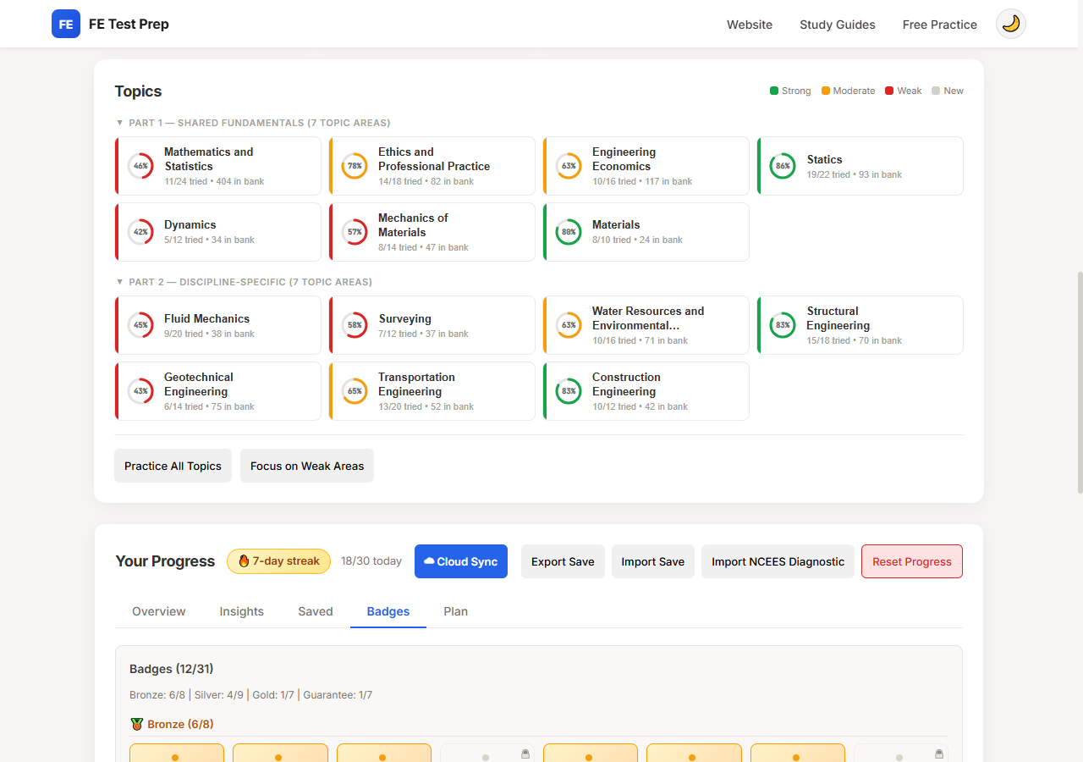Click the 83% ring on Structural Engineering

pyautogui.click(x=783, y=325)
